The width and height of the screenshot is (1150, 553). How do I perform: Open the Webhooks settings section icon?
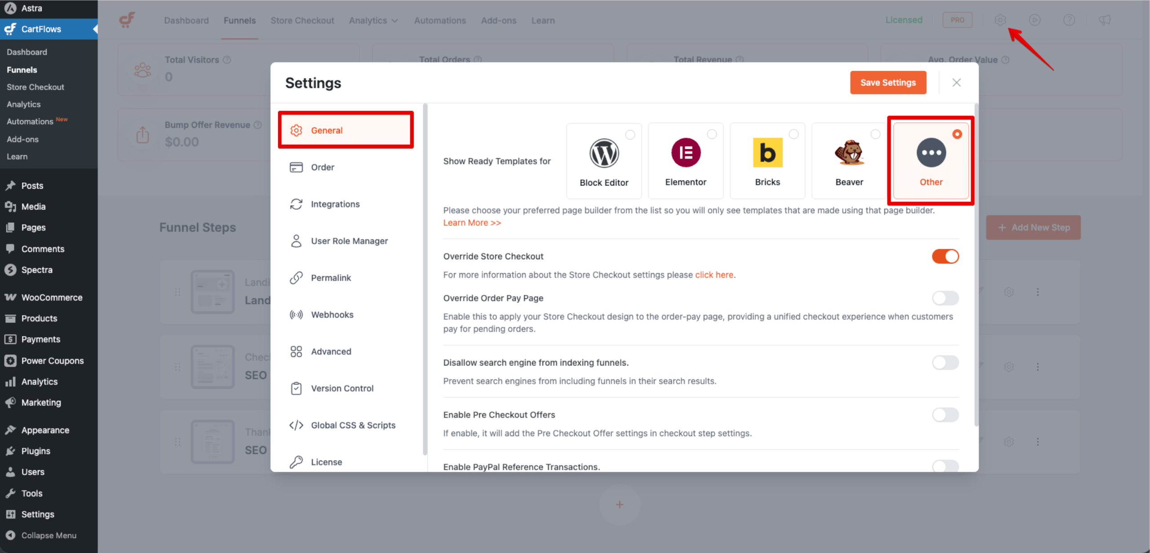[296, 314]
